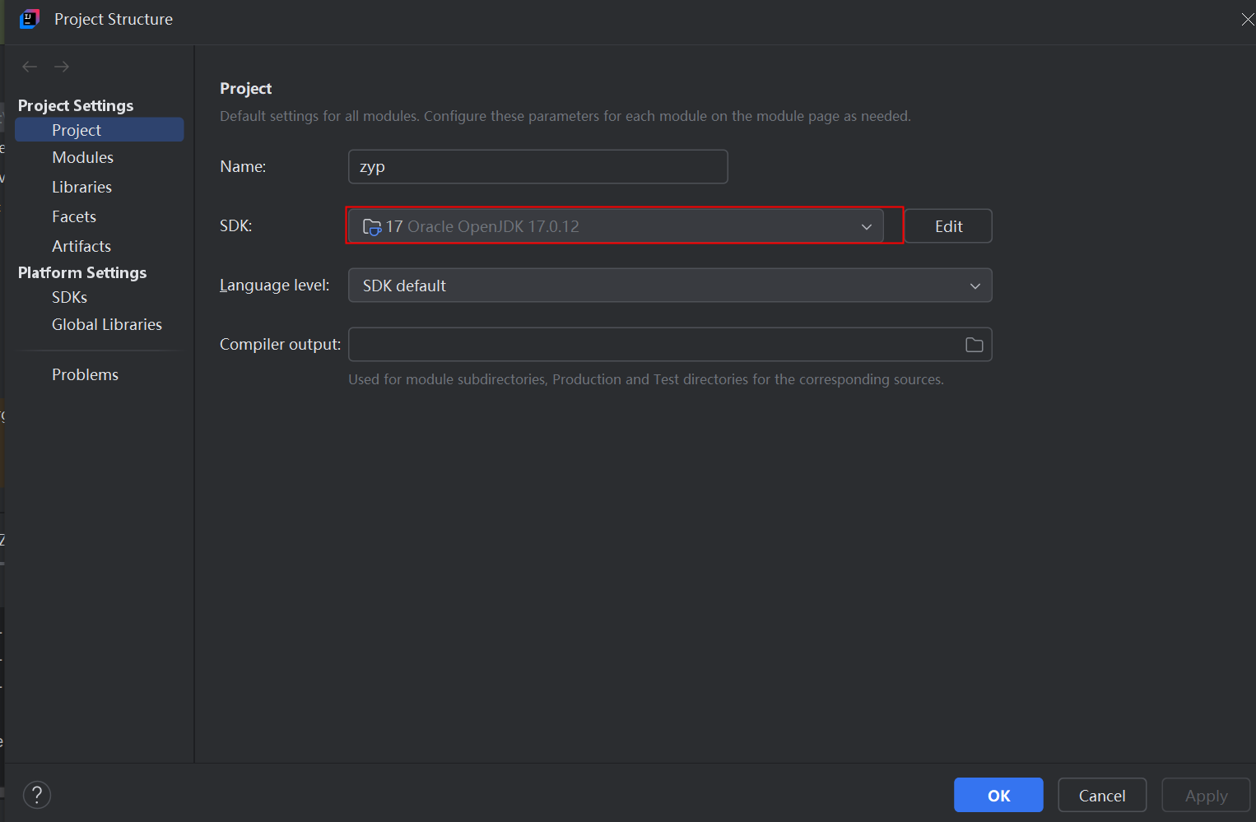
Task: Select Global Libraries item
Action: point(107,324)
